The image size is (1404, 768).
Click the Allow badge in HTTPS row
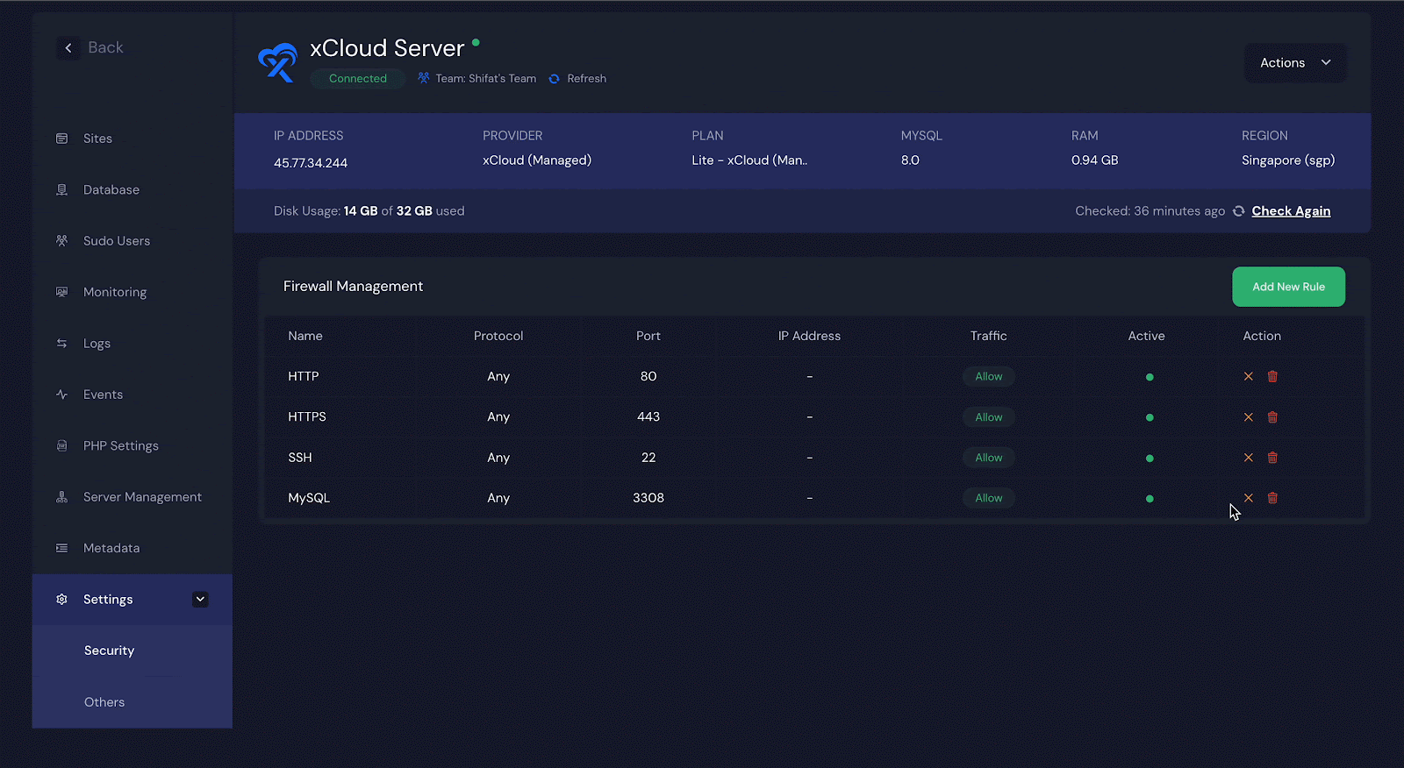point(989,417)
